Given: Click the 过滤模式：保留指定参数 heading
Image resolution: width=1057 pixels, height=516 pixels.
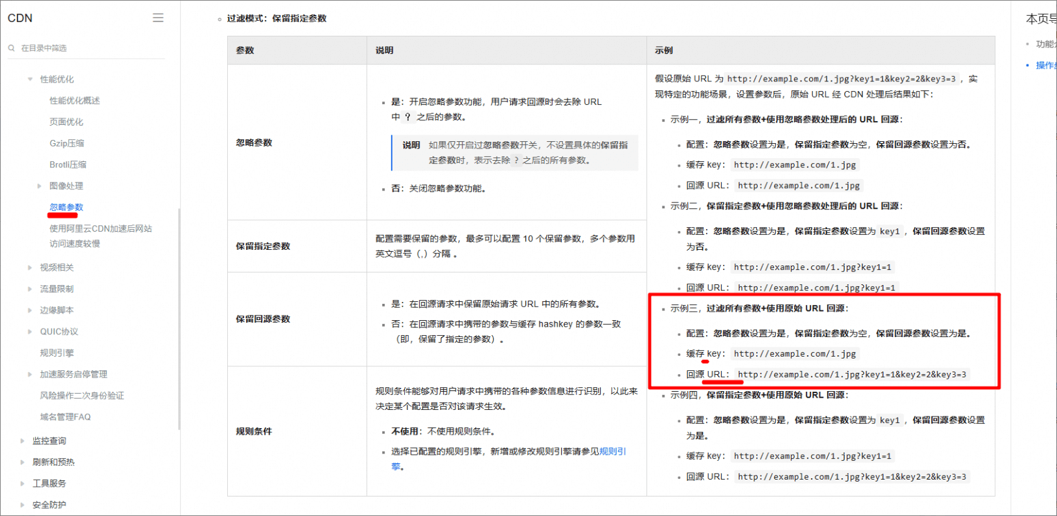Looking at the screenshot, I should click(277, 18).
